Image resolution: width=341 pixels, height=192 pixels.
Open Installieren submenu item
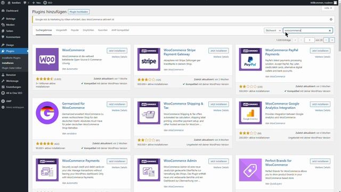click(8, 63)
